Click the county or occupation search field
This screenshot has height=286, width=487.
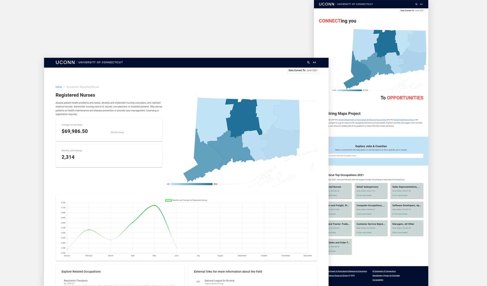coord(376,156)
